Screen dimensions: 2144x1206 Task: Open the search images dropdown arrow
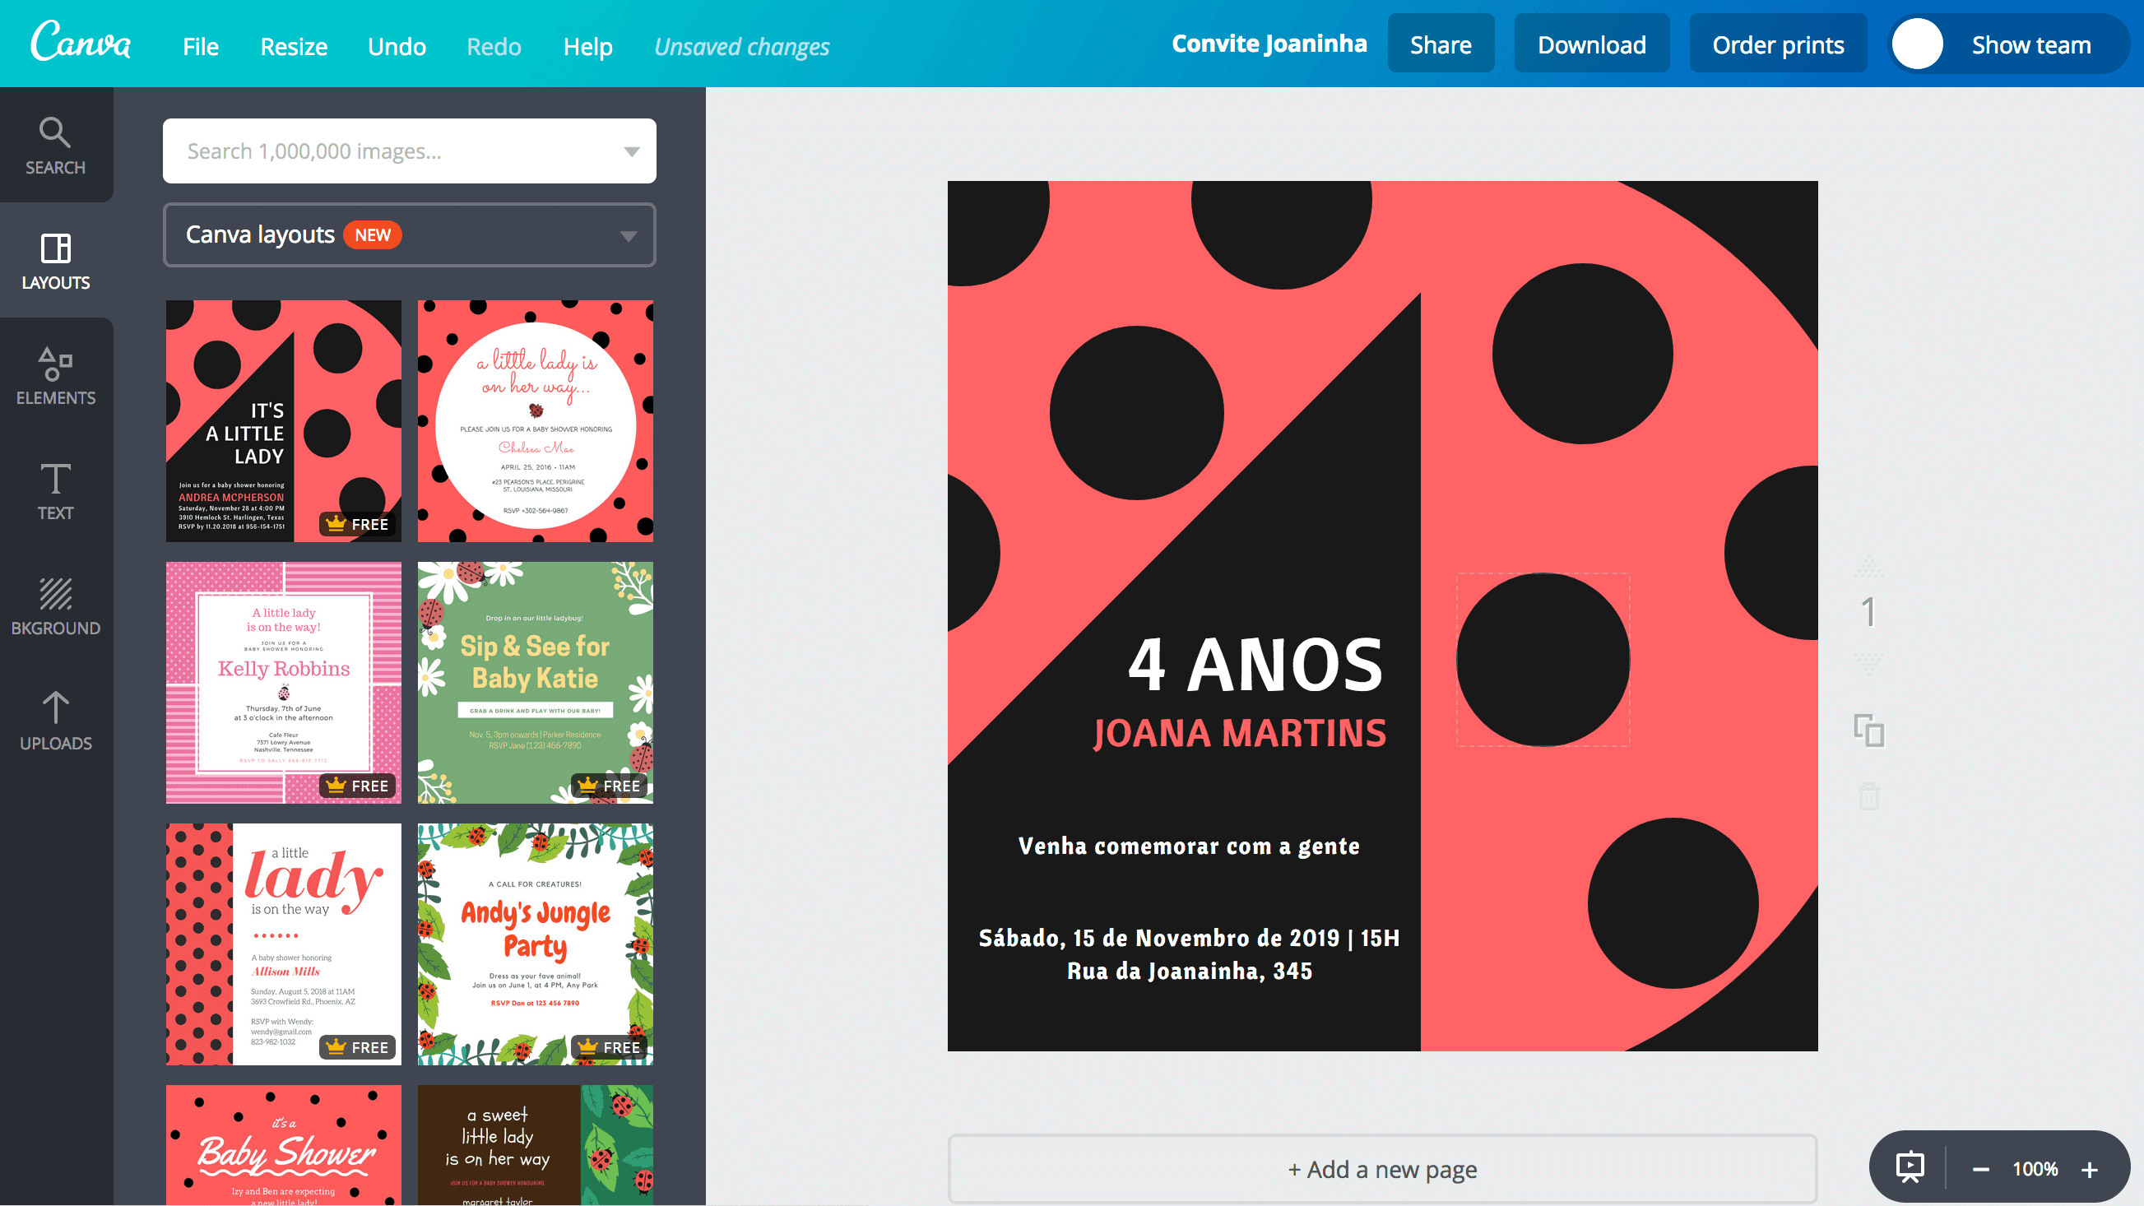pyautogui.click(x=632, y=151)
